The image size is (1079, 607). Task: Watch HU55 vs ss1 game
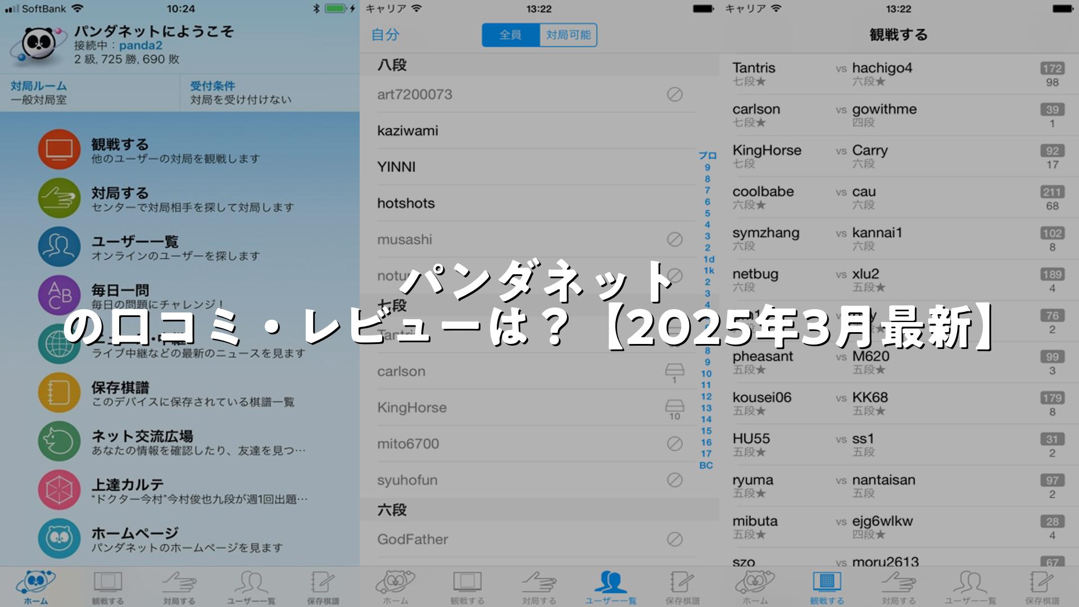click(899, 445)
